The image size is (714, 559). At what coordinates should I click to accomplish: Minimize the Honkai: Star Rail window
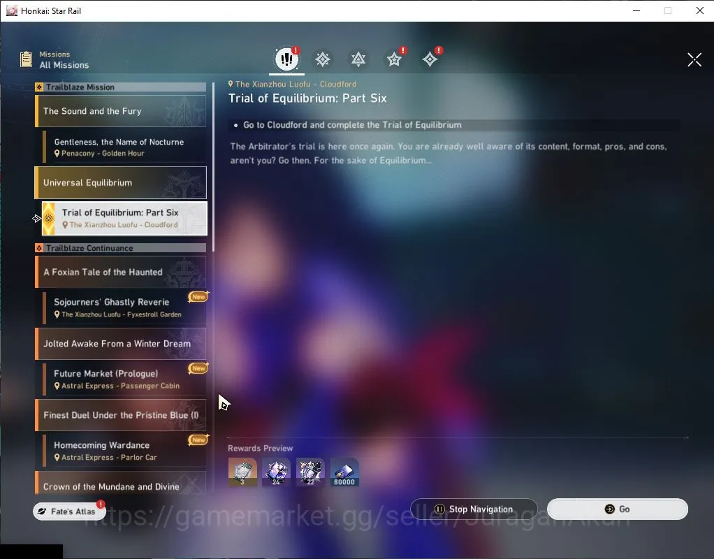tap(636, 10)
